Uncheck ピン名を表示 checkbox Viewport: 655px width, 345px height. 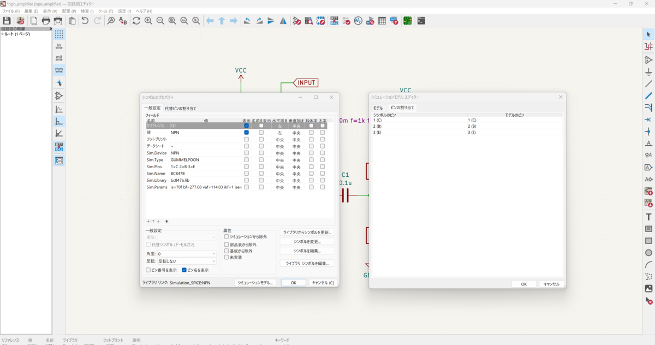[x=184, y=270]
